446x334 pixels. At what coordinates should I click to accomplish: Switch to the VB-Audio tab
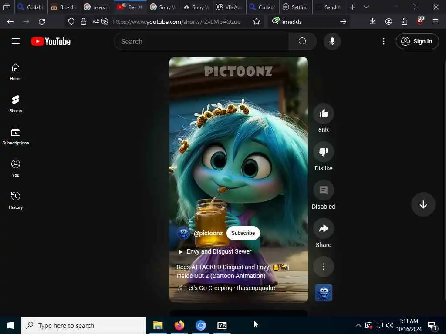tap(229, 7)
